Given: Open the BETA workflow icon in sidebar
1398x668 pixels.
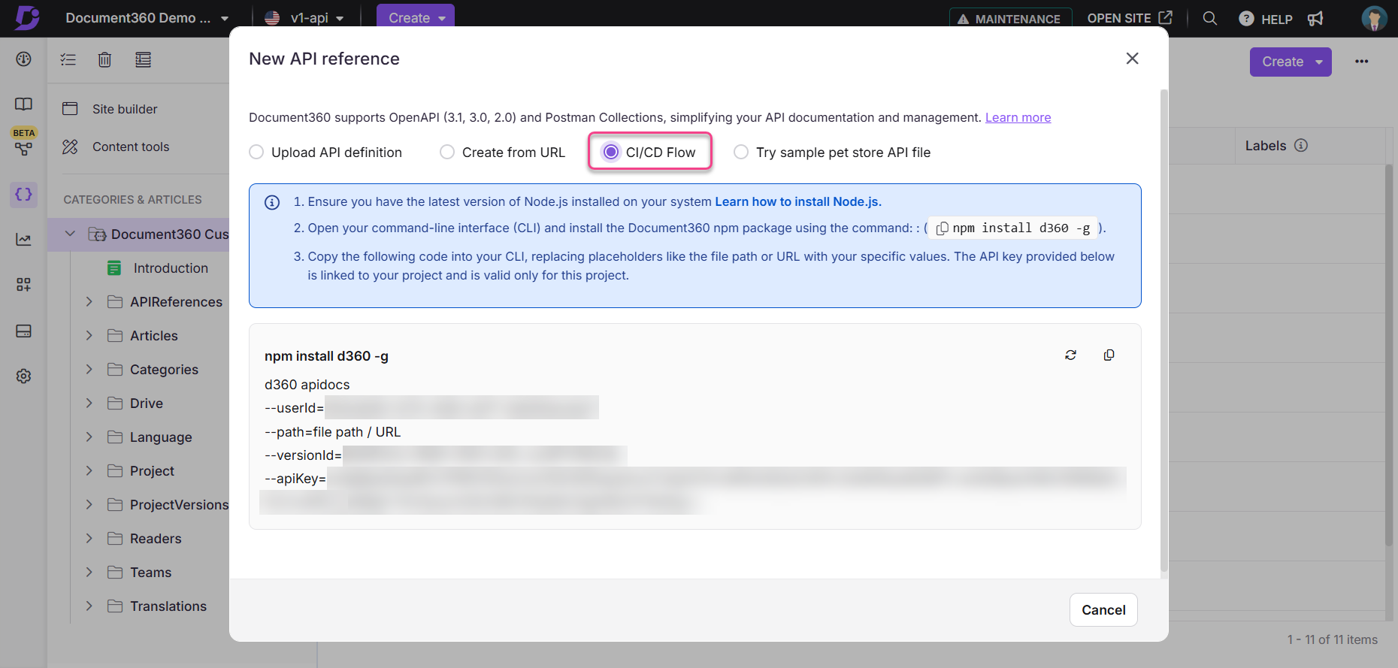Looking at the screenshot, I should [24, 149].
